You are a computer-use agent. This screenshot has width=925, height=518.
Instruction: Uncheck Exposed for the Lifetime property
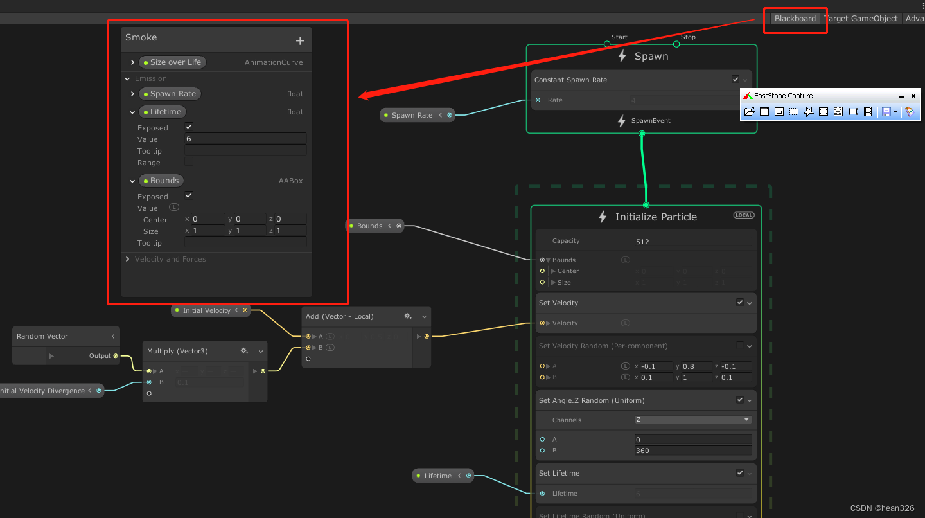[189, 127]
